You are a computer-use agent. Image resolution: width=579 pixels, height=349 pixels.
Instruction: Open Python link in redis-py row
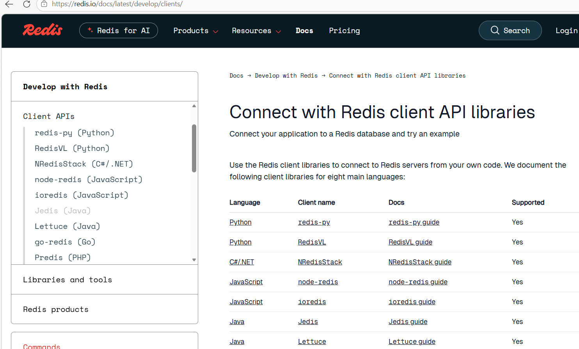click(x=240, y=222)
